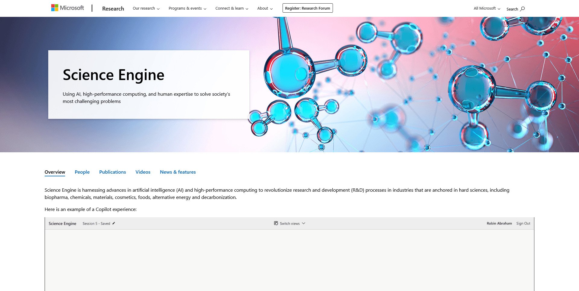
Task: Click Sign Out in the Copilot header
Action: click(x=523, y=224)
